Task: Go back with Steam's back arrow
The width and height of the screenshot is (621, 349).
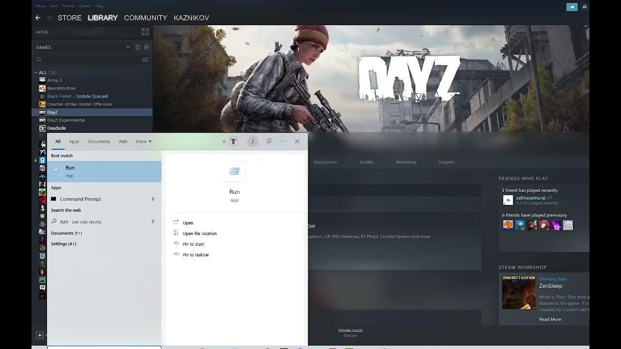Action: point(38,18)
